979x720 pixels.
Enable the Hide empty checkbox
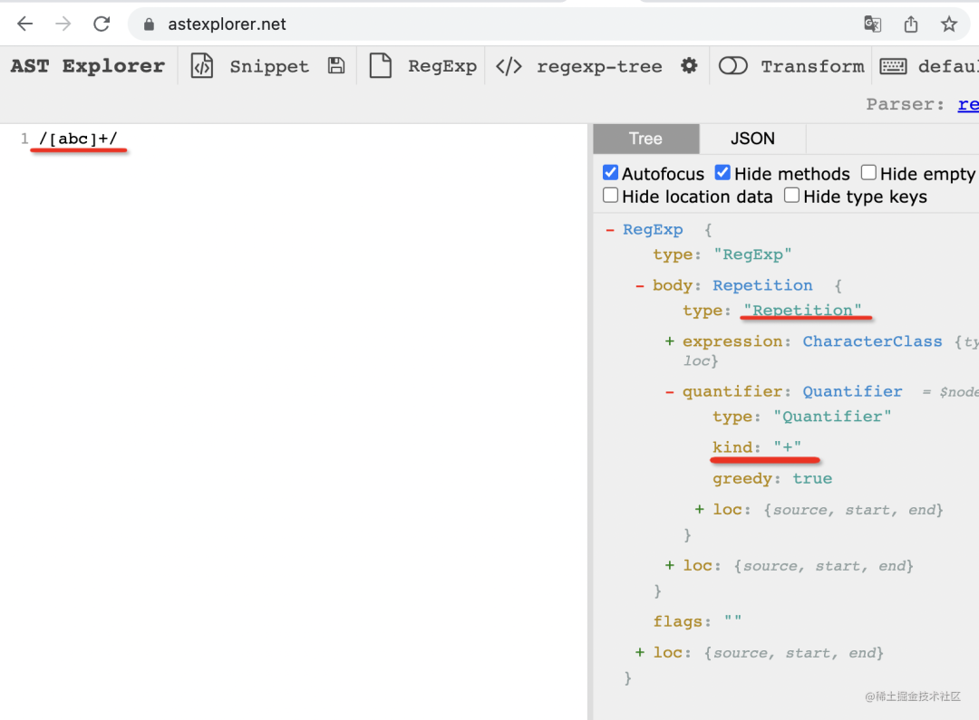click(868, 172)
